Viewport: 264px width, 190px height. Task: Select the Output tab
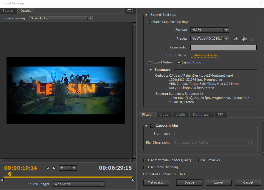pos(26,11)
